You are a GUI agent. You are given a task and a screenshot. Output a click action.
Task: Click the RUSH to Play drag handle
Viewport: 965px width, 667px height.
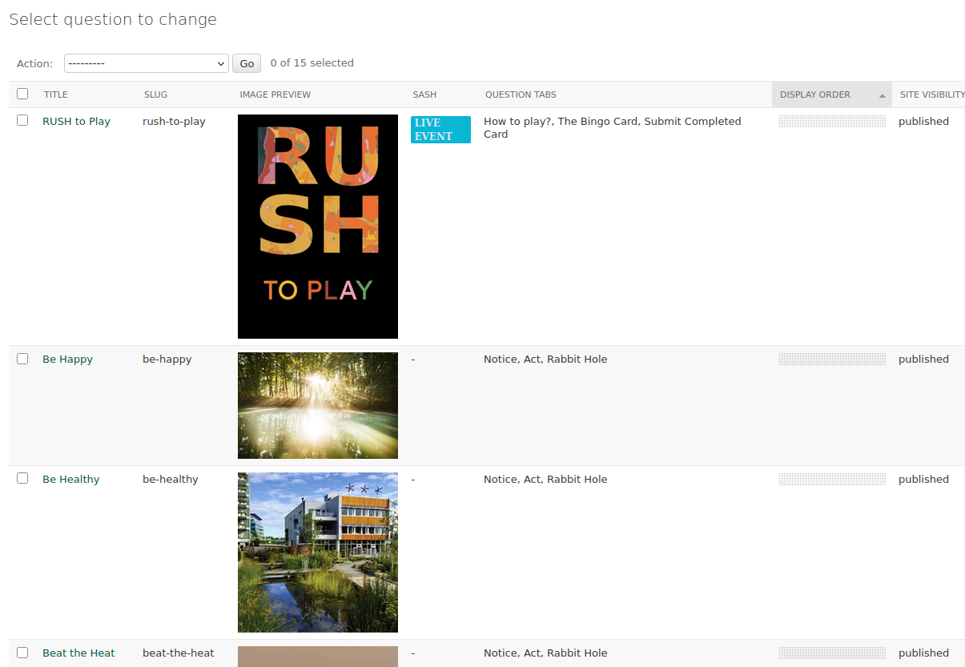(832, 122)
